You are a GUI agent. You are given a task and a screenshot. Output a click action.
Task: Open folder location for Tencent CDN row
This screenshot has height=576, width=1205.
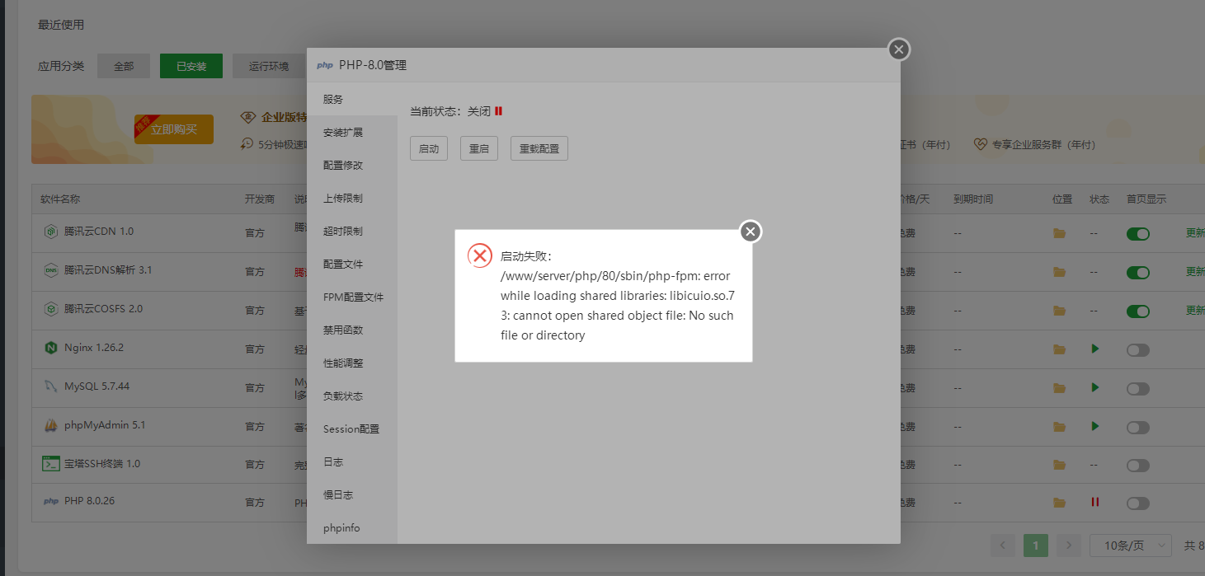(1059, 233)
